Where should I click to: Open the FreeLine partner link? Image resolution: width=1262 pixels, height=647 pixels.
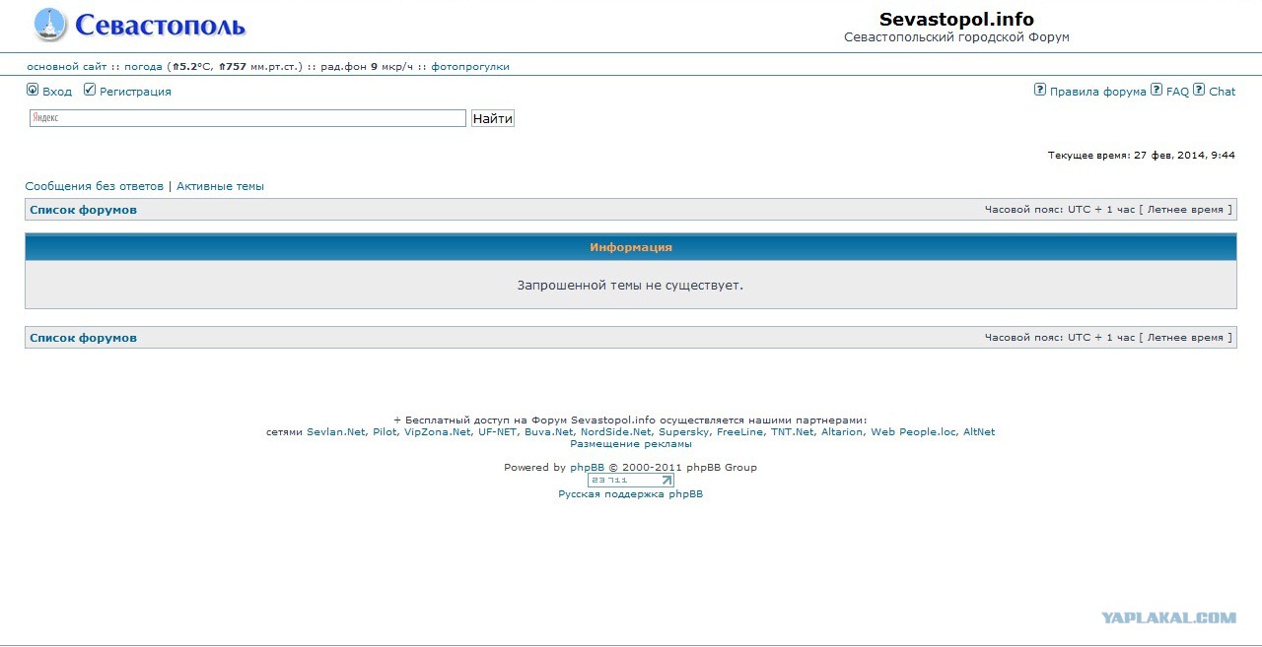coord(740,432)
